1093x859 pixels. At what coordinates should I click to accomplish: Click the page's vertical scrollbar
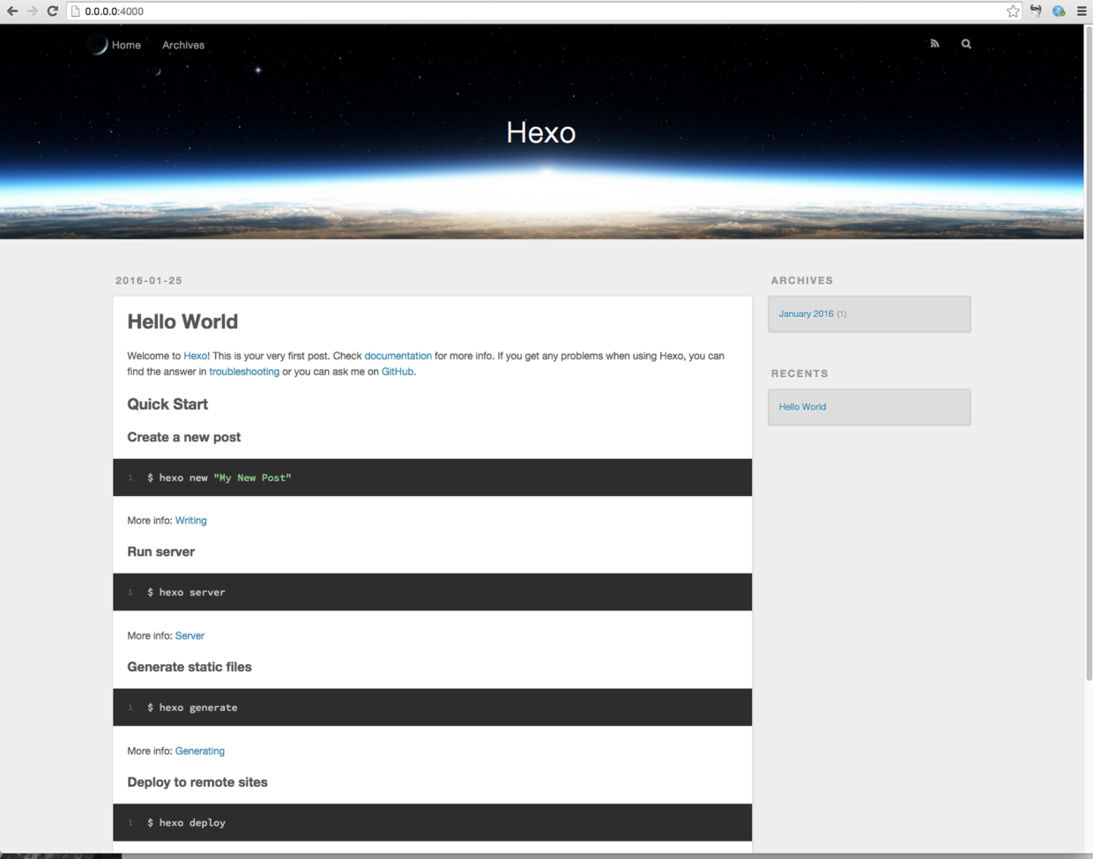tap(1089, 352)
